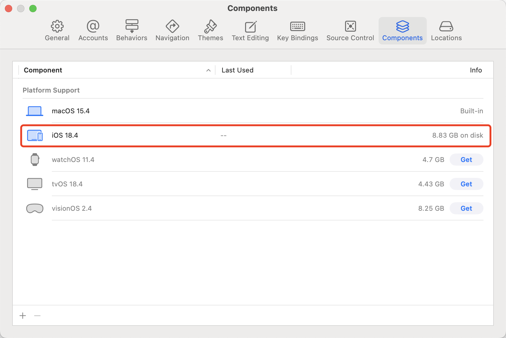Toggle Component column sort arrow
The width and height of the screenshot is (506, 338).
tap(208, 70)
